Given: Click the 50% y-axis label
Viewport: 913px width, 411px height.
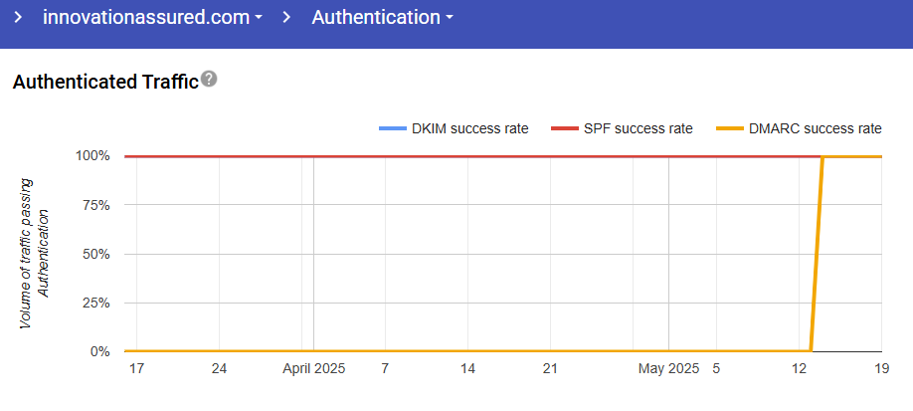Looking at the screenshot, I should 95,254.
